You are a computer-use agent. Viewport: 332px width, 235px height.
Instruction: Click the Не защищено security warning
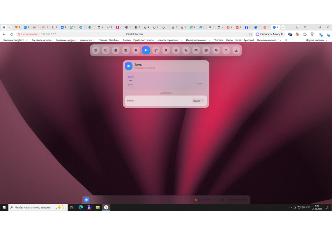tap(28, 34)
